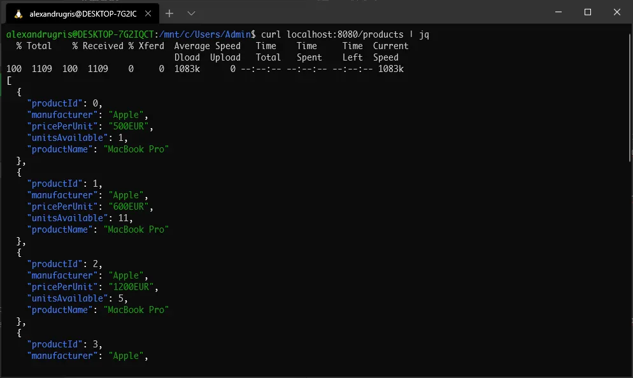Screen dimensions: 633x378
Task: Click "productId": 0 line
Action: coord(64,103)
